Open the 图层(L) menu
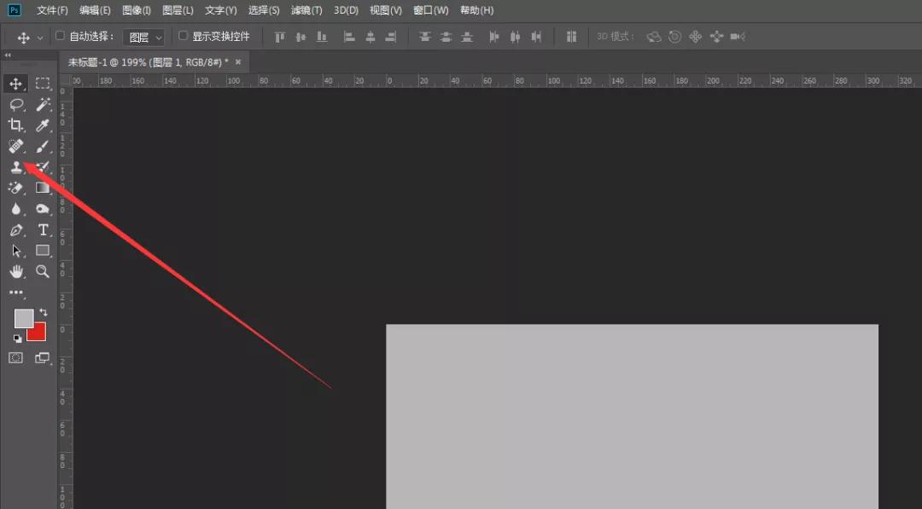The height and width of the screenshot is (509, 922). coord(178,10)
